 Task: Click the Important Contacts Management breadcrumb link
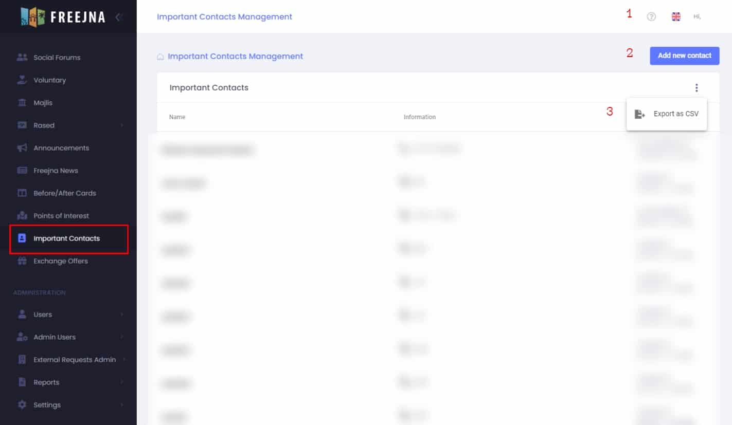235,57
